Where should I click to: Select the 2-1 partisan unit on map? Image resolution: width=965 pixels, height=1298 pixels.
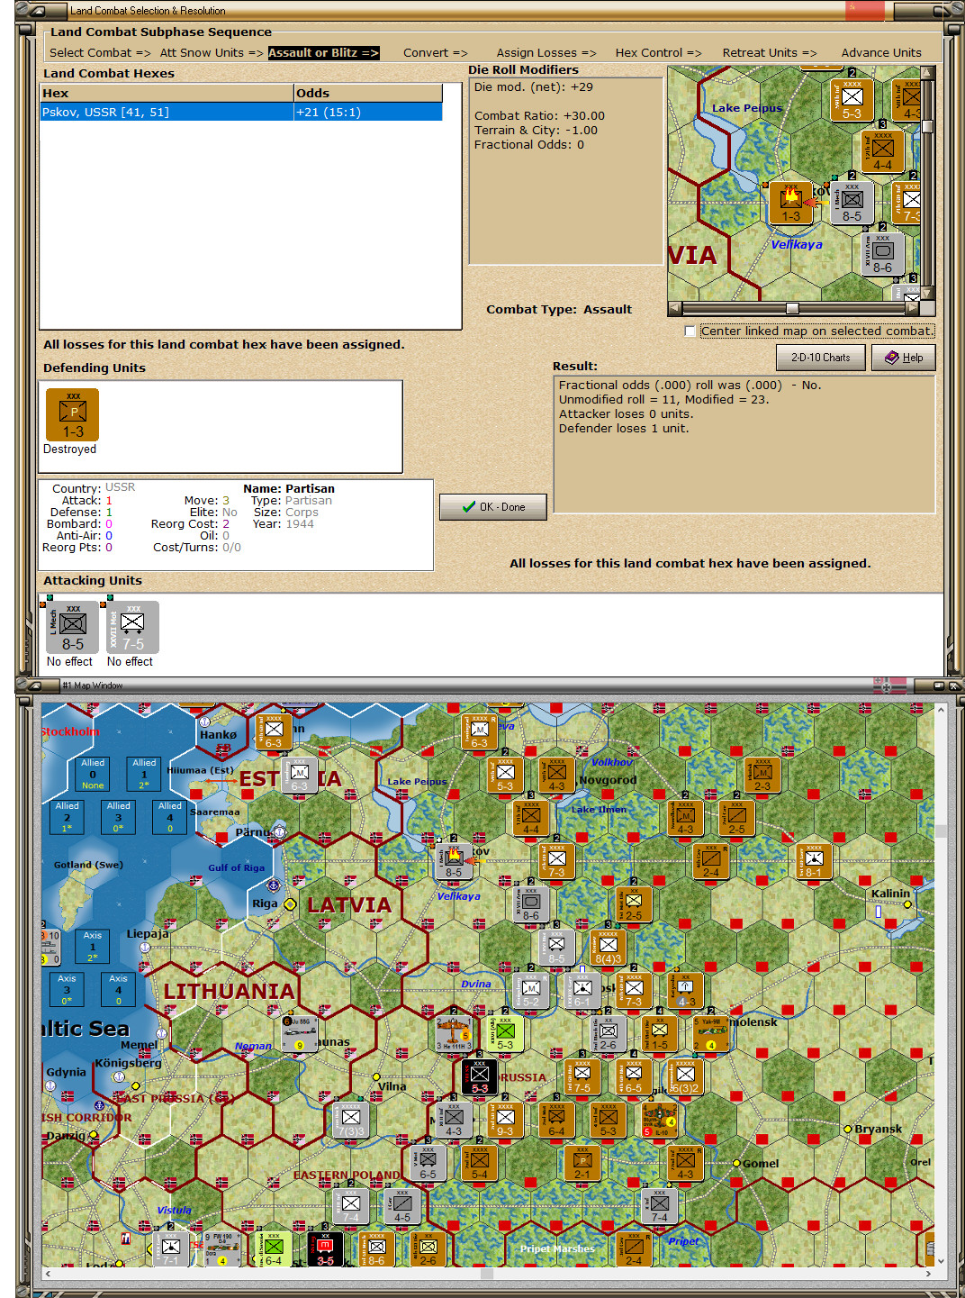coord(582,1162)
